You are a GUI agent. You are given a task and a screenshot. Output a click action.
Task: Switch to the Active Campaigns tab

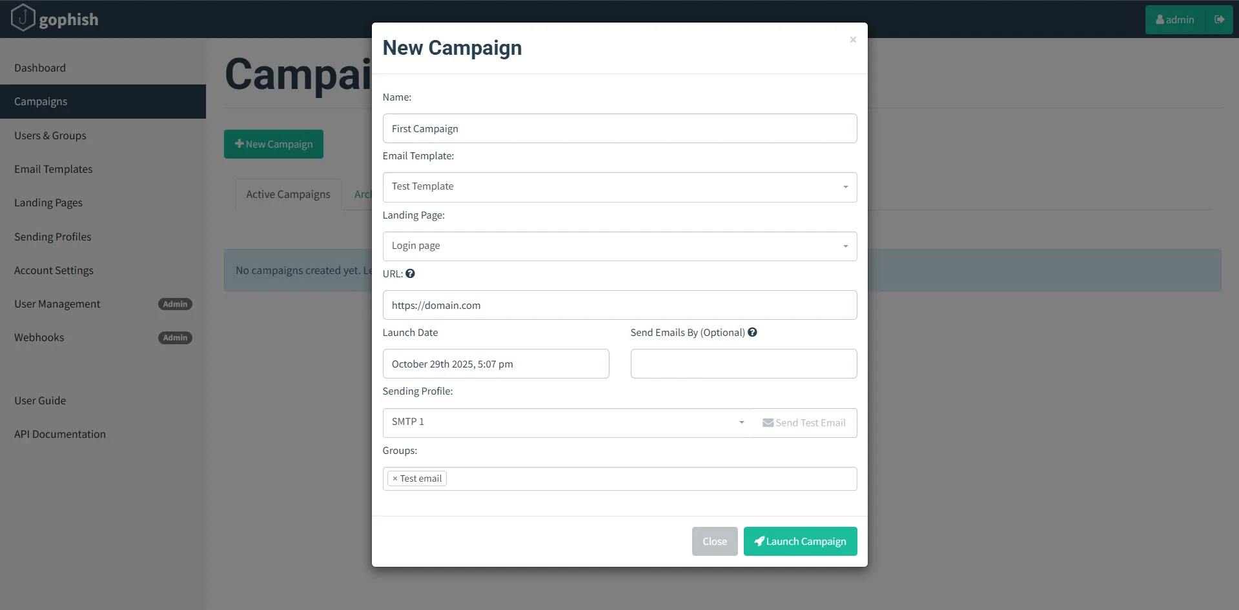288,194
